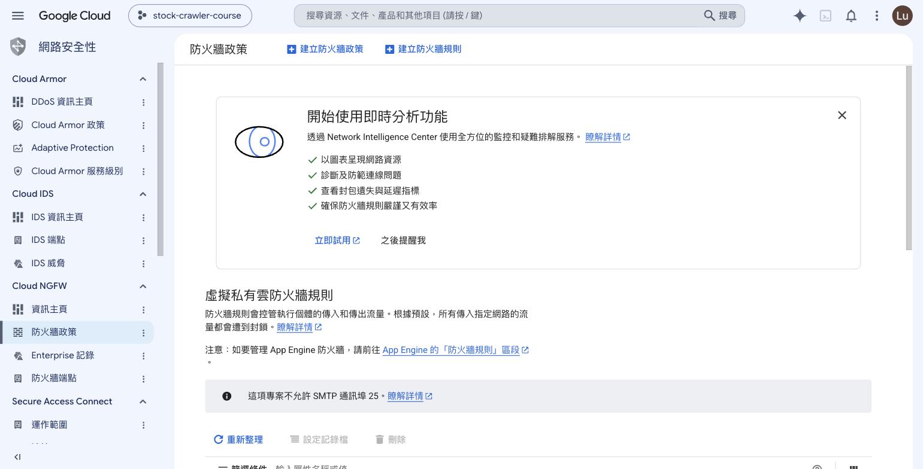Open 瞭解詳情 link in SMTP notice

click(410, 396)
